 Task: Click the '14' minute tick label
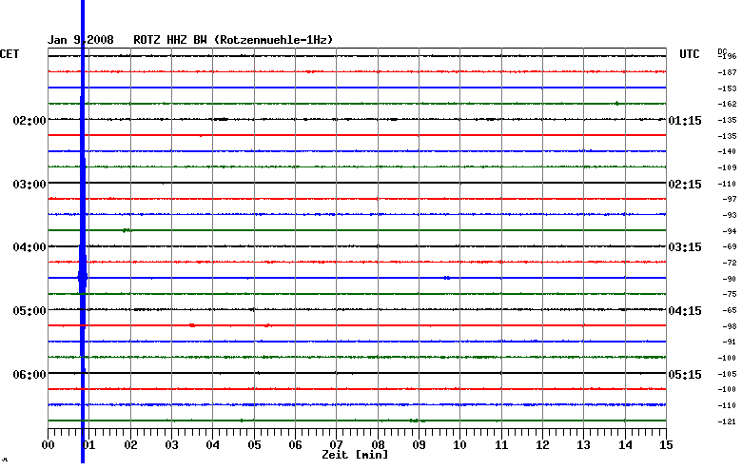click(625, 445)
